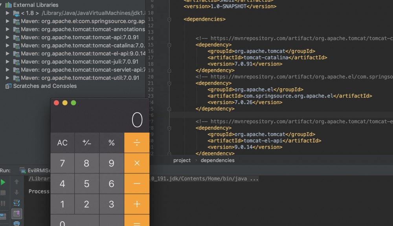Toggle Scroll to End in Run console
This screenshot has height=226, width=393.
(x=17, y=213)
